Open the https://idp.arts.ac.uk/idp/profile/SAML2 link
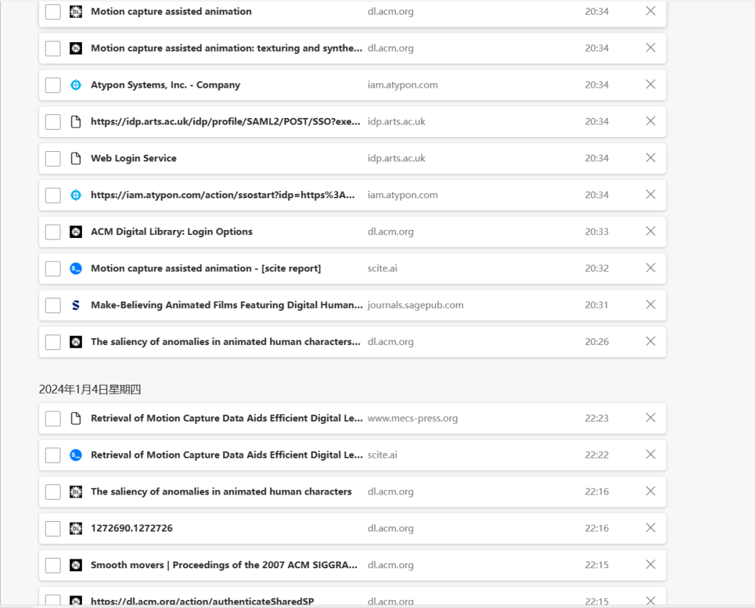Viewport: 755px width, 608px height. 226,122
